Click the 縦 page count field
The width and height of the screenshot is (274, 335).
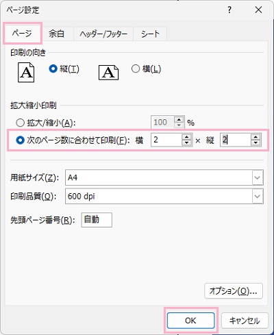(x=236, y=140)
